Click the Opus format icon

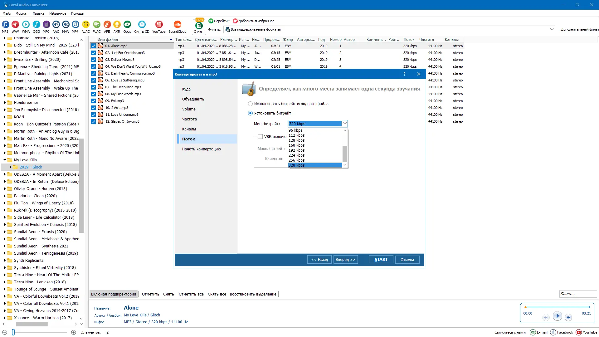coord(127,25)
